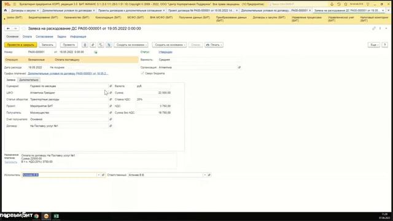Click the small green icon beside the document date
This screenshot has width=393, height=221.
pos(96,52)
